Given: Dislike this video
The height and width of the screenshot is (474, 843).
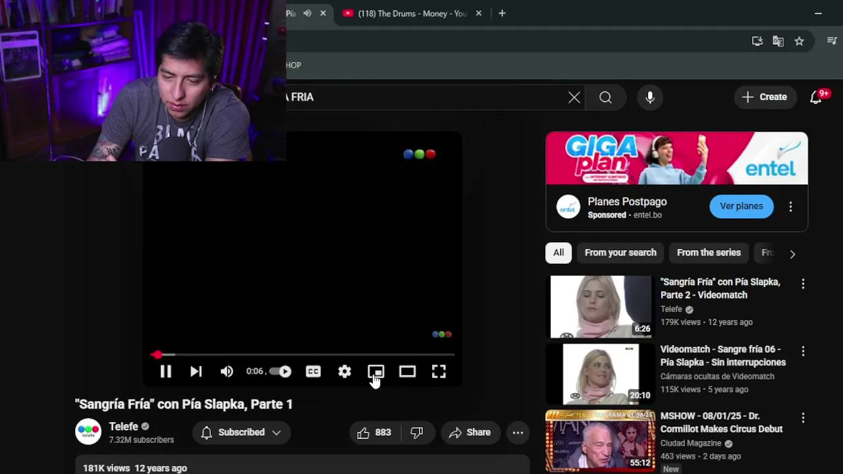Looking at the screenshot, I should [416, 433].
